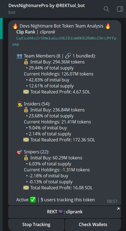Toggle the right sidebar panel icon
Viewport: 126px width, 231px height.
pos(120,9)
